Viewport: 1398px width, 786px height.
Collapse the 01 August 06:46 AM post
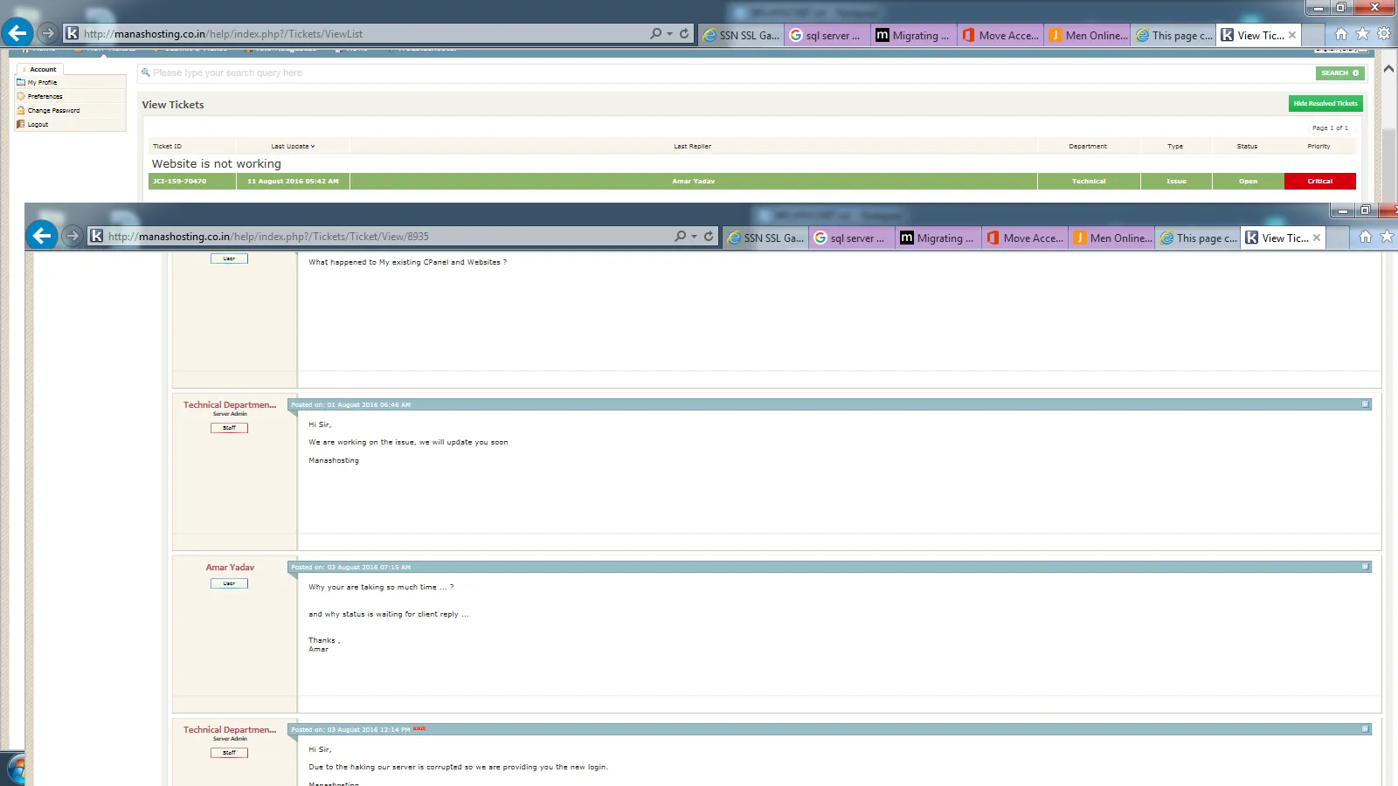click(1365, 404)
